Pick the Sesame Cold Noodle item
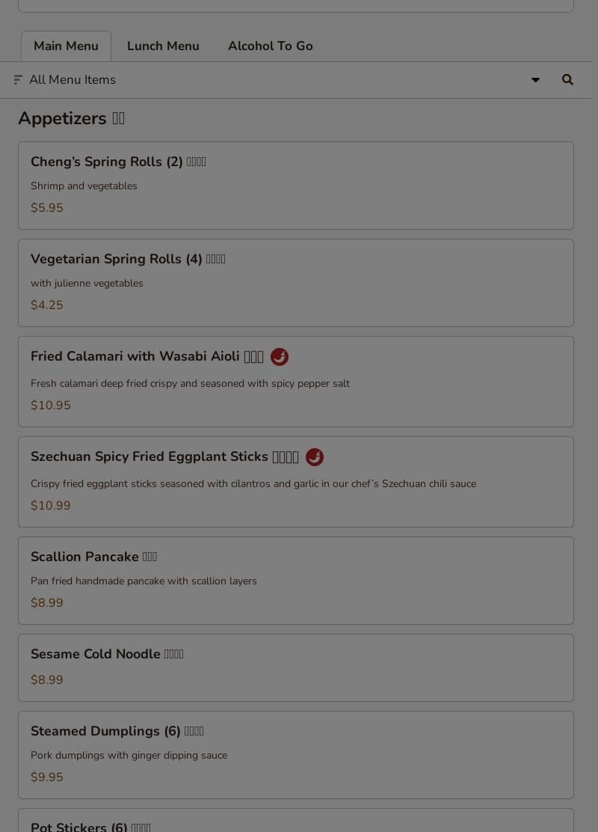598x832 pixels. point(296,668)
